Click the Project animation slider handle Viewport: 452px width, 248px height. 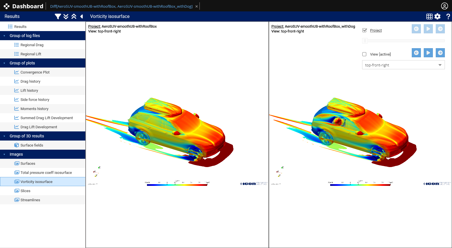pyautogui.click(x=365, y=41)
